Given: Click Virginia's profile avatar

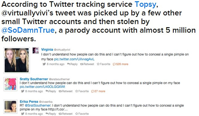Looking at the screenshot, I should pos(36,50).
